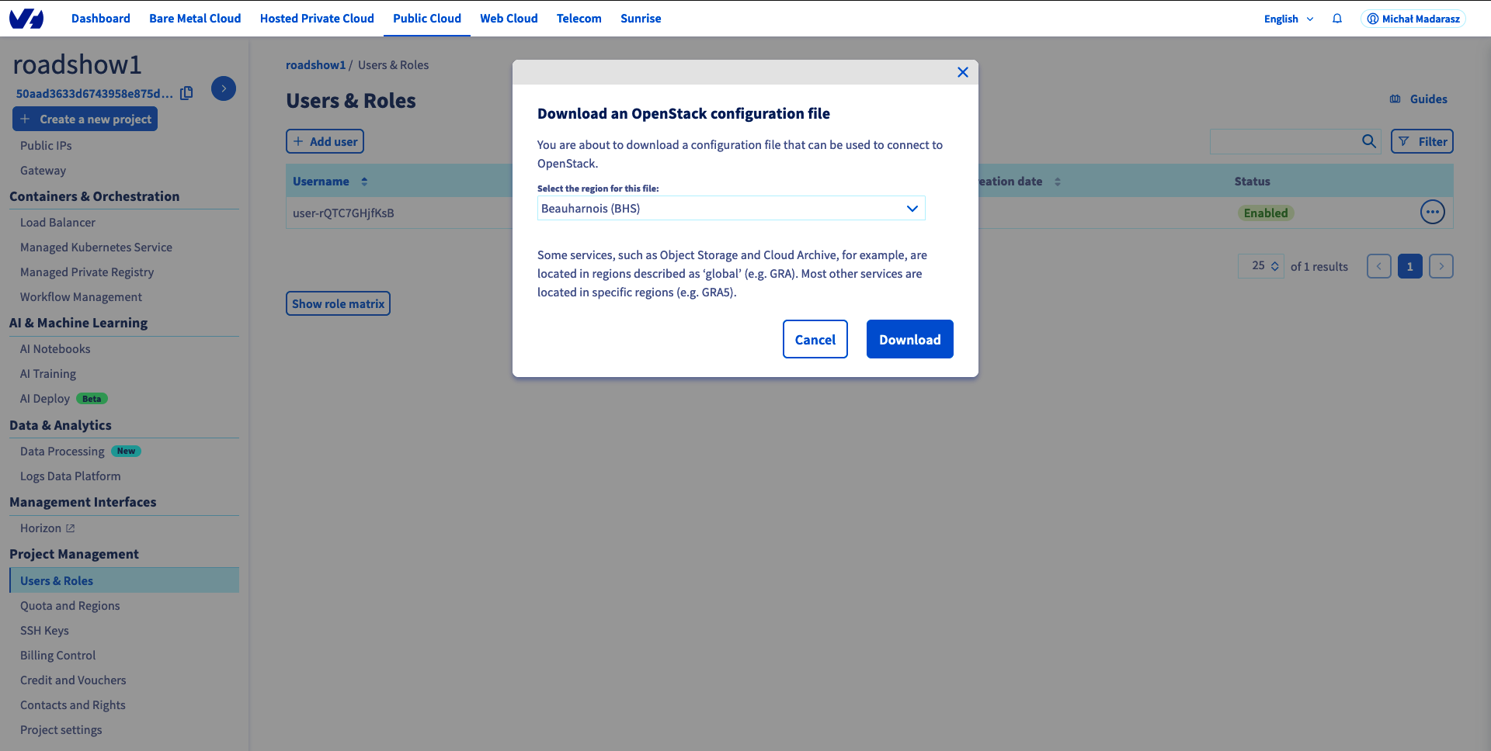Click Show role matrix button
Viewport: 1491px width, 751px height.
pyautogui.click(x=338, y=303)
